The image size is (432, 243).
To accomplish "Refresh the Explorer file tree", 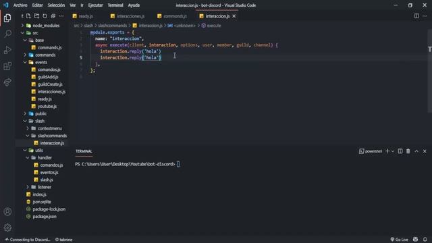I will (x=45, y=16).
